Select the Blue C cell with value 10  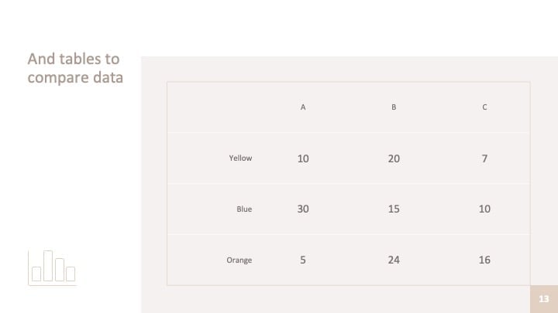484,209
